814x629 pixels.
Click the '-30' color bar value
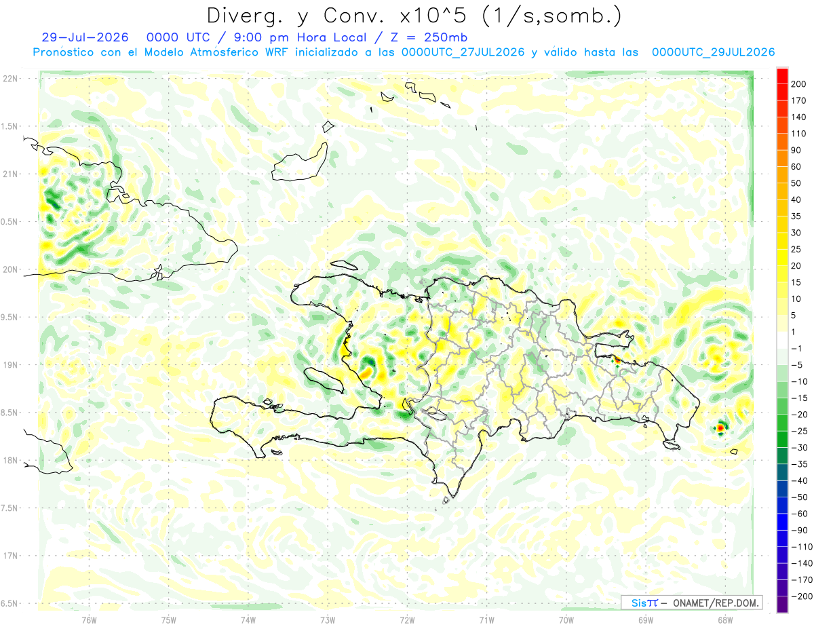coord(801,448)
